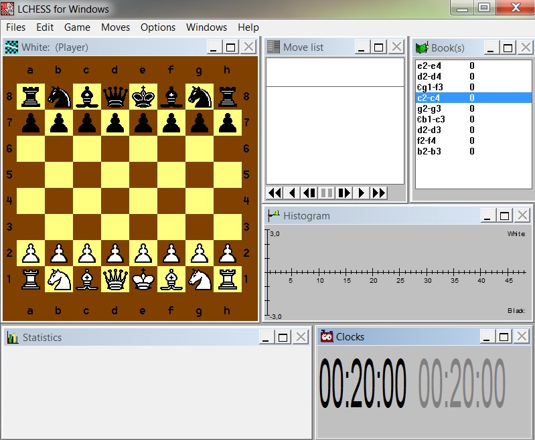The height and width of the screenshot is (440, 535).
Task: Click the Statistics panel bar chart icon
Action: tap(13, 338)
